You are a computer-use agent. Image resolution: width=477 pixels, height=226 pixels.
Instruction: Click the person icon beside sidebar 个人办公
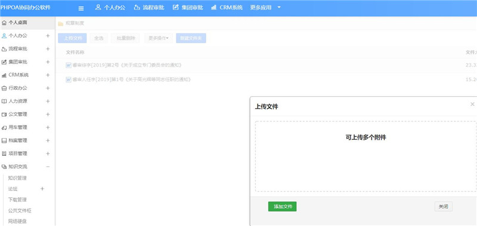click(4, 36)
